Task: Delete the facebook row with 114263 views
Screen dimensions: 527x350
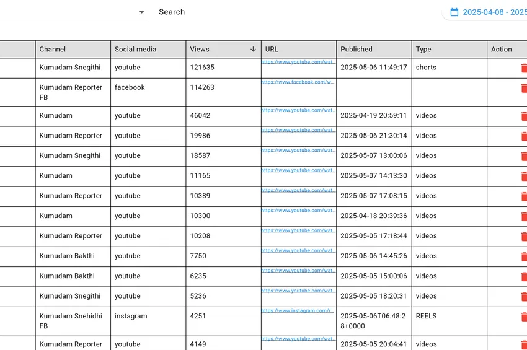Action: coord(524,89)
